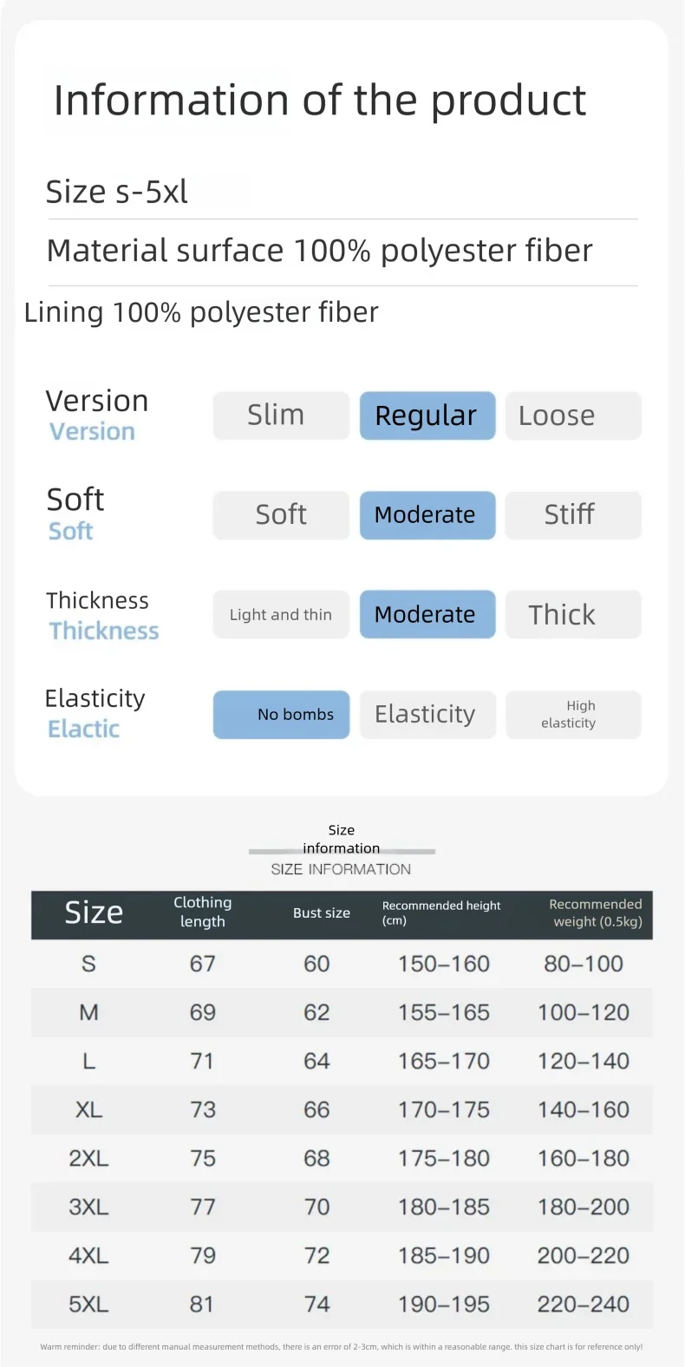Screen dimensions: 685x1367
Task: Choose the Regular version pill
Action: (427, 415)
